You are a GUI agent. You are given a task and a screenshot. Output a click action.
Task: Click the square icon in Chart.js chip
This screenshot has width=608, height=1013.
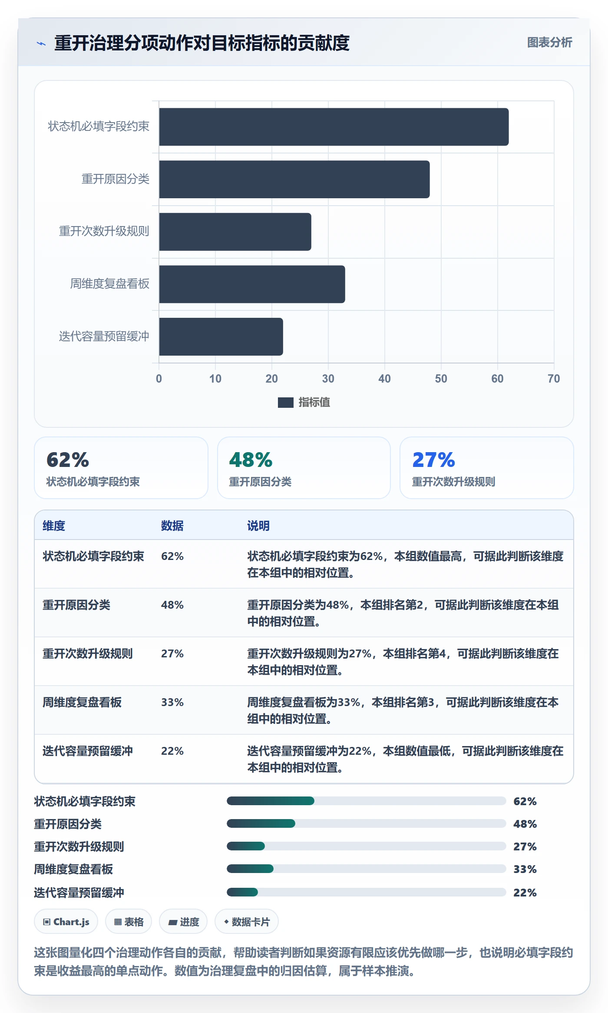click(47, 922)
